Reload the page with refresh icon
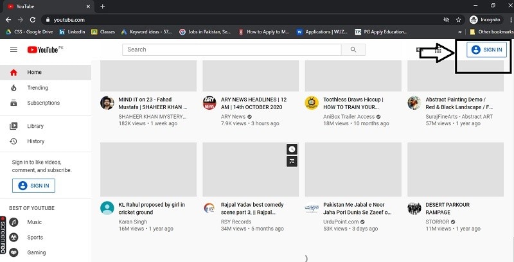 point(33,20)
